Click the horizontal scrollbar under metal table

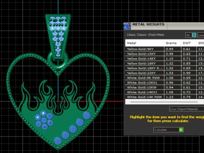164,102
